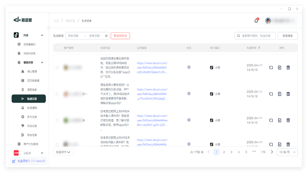The height and width of the screenshot is (173, 308).
Task: Click the sidebar collapse arrow icon
Action: 48,28
